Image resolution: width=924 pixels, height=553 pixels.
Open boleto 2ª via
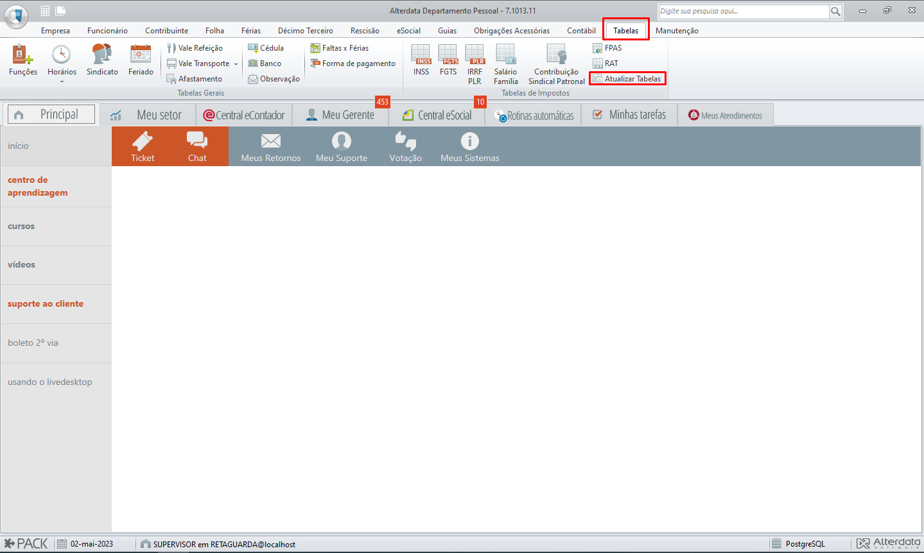pos(56,343)
